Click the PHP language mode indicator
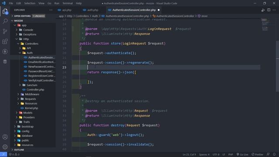Viewport: 279px width, 157px height. click(x=231, y=154)
